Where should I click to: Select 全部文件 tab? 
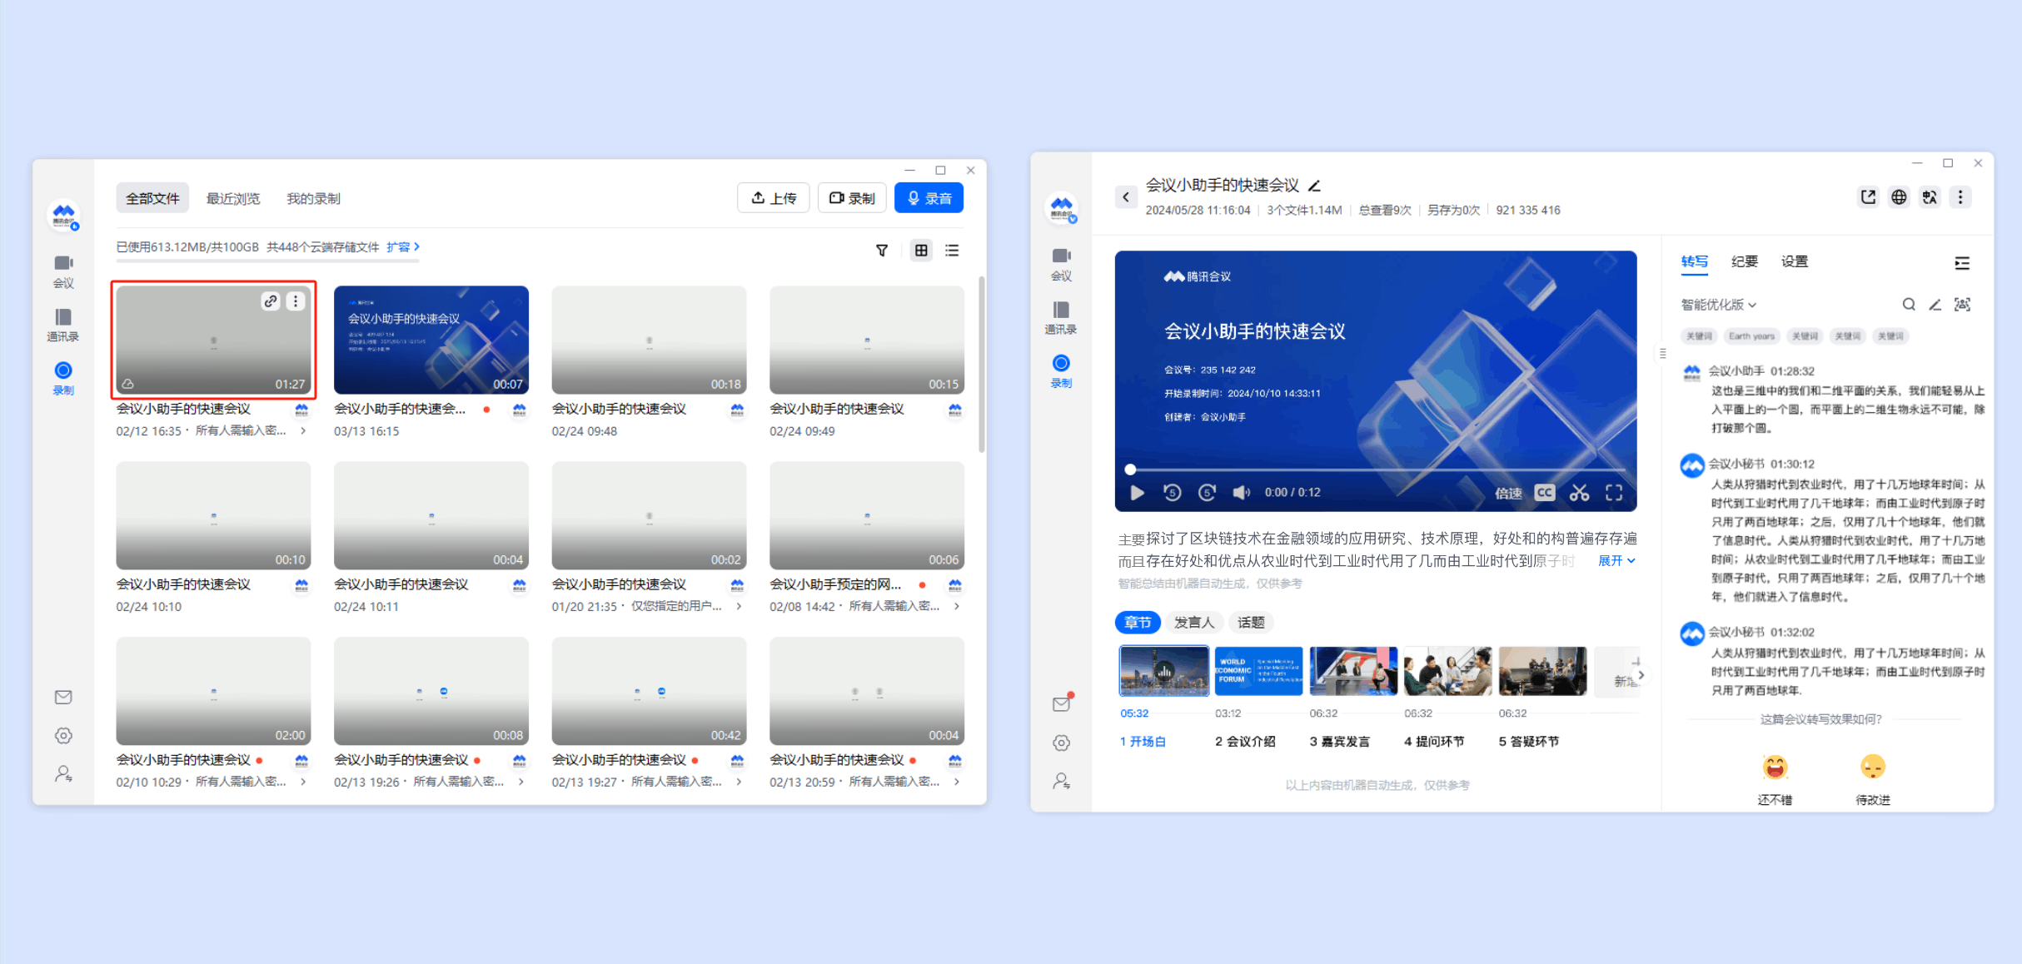click(152, 198)
